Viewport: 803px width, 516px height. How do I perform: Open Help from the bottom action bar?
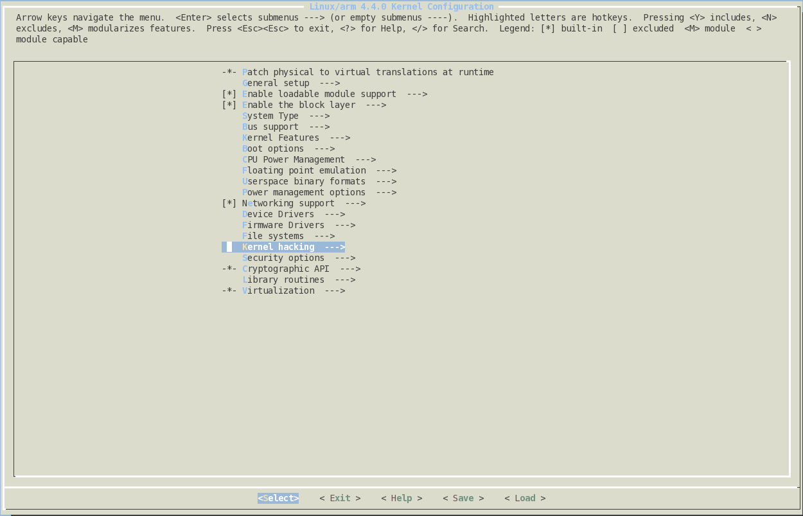point(401,498)
